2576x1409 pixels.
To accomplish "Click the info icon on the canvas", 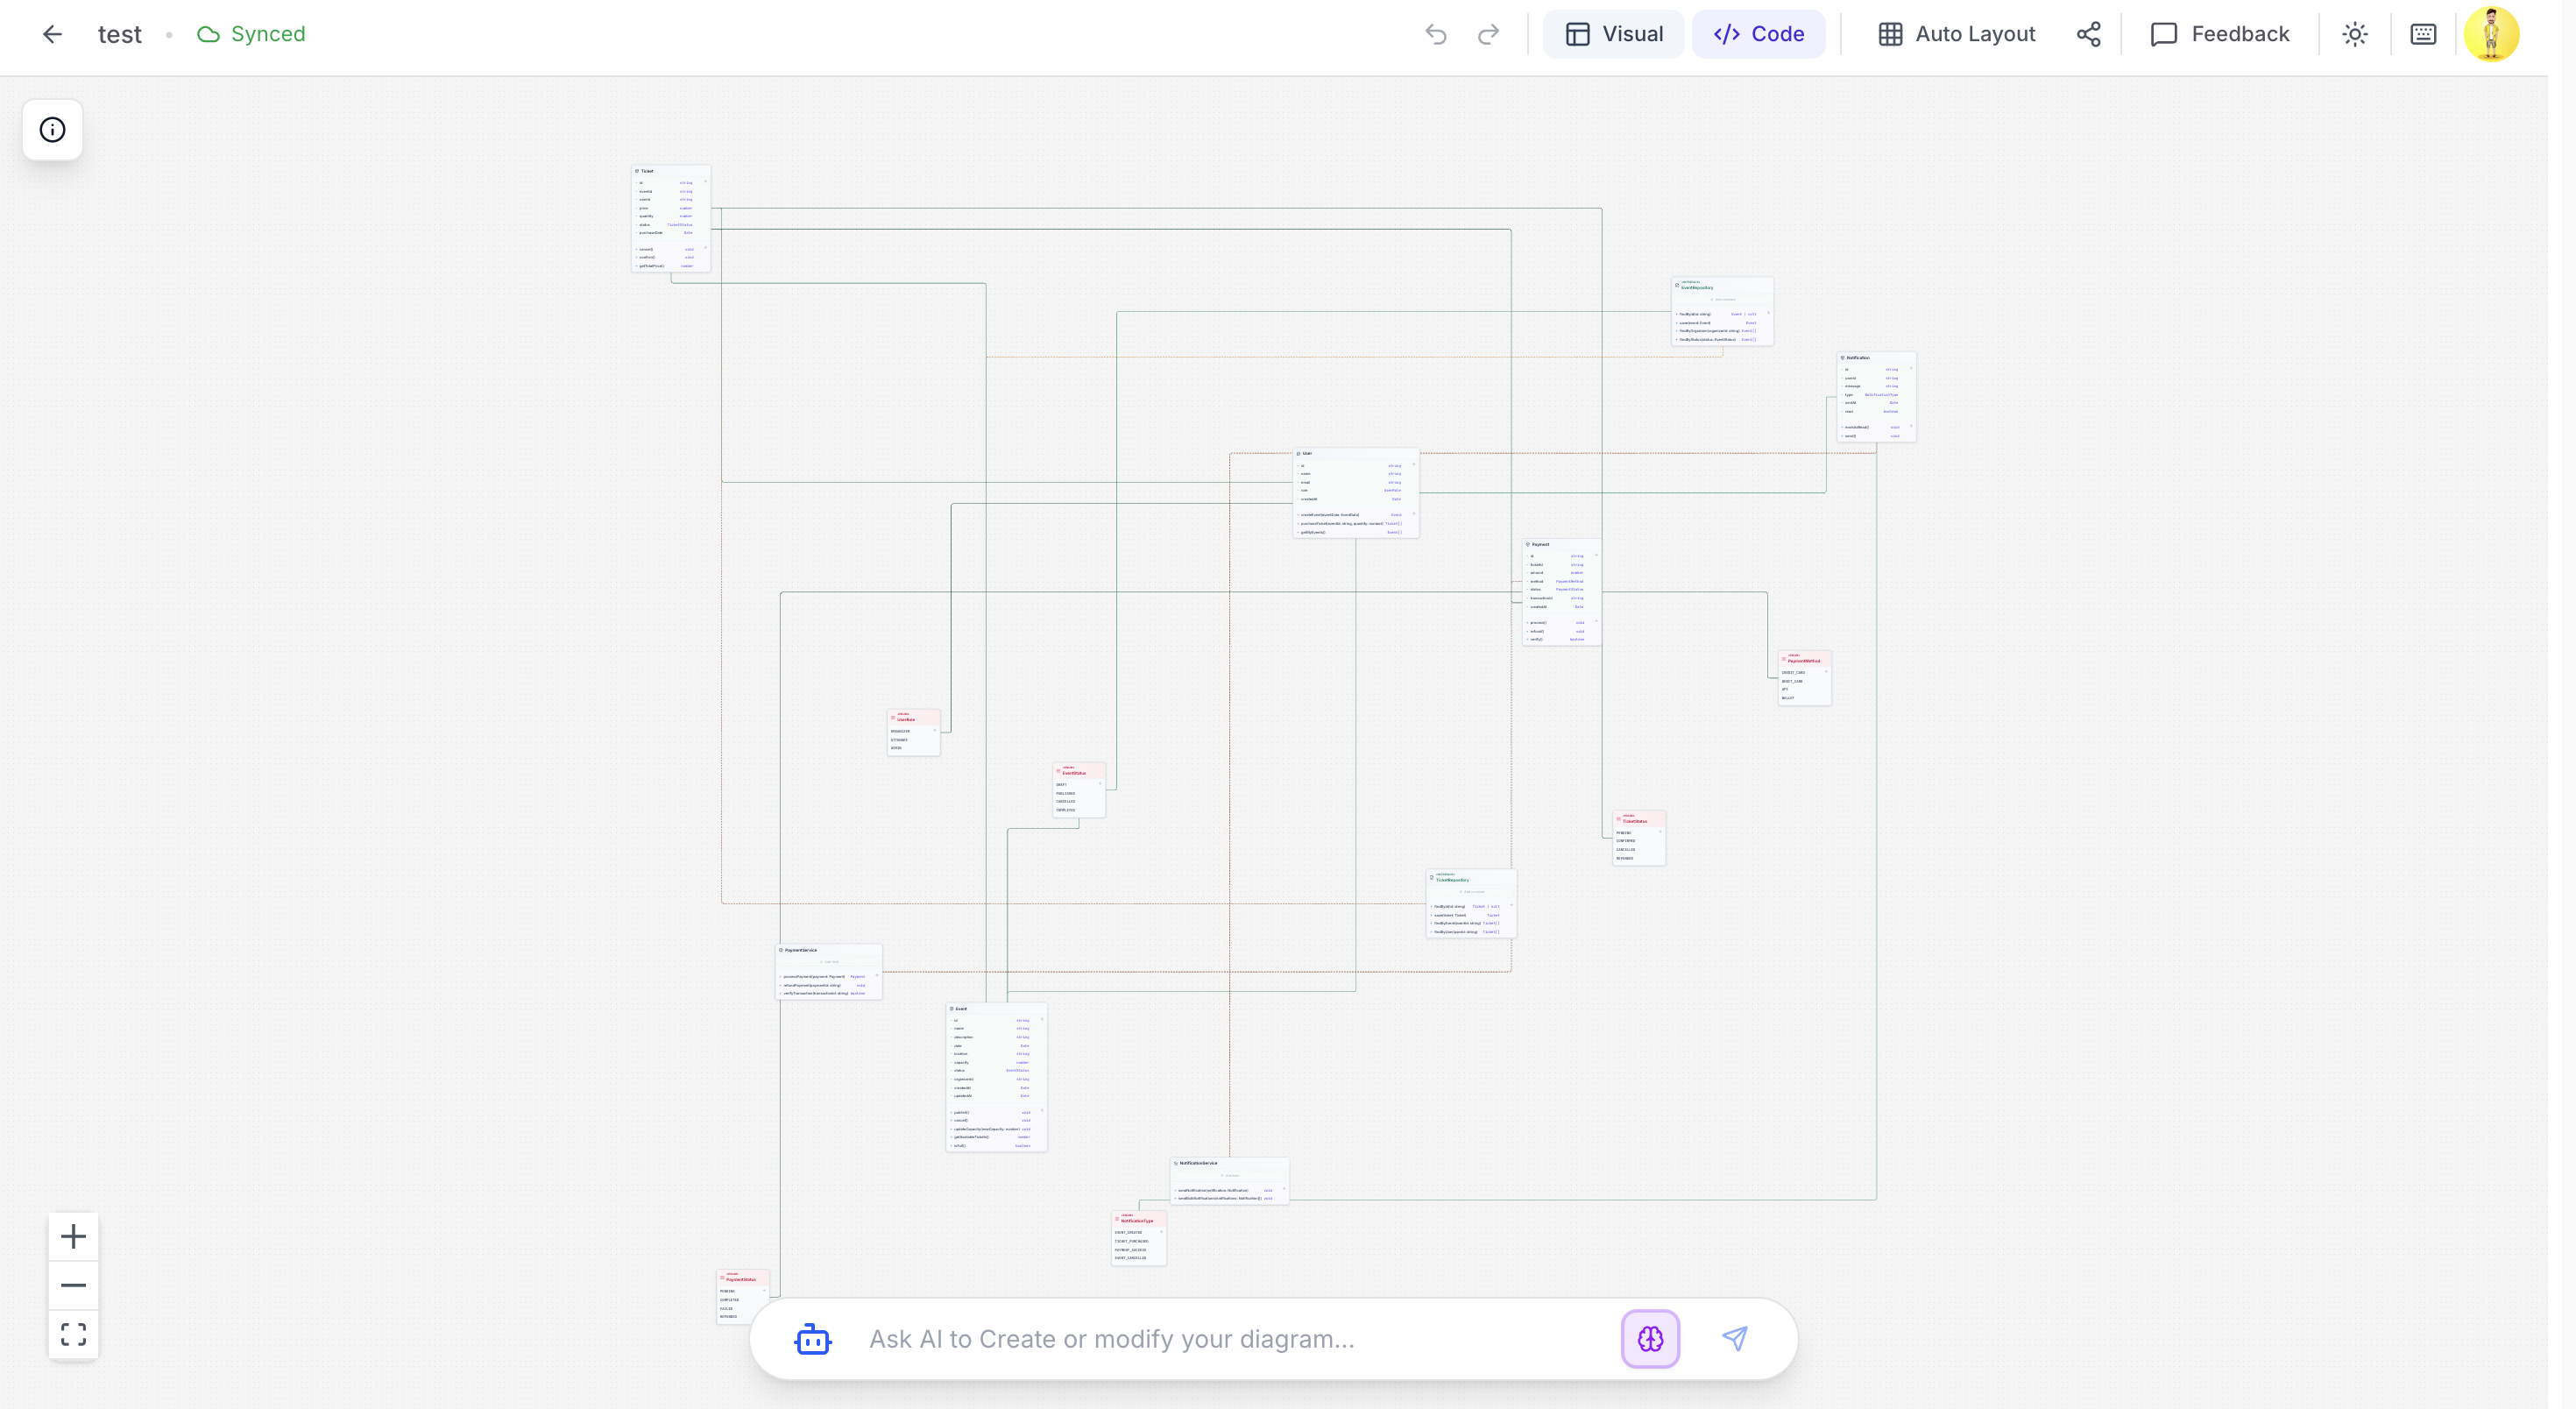I will click(52, 129).
